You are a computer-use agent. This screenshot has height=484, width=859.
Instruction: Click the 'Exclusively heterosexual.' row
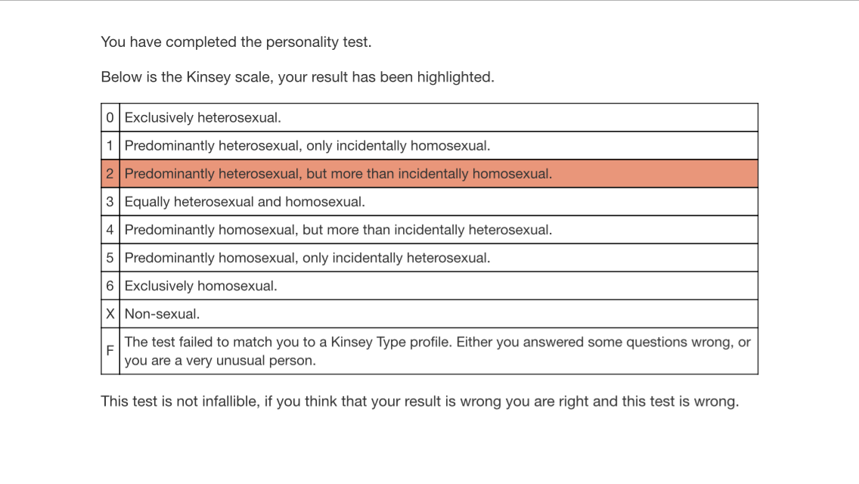click(x=203, y=118)
